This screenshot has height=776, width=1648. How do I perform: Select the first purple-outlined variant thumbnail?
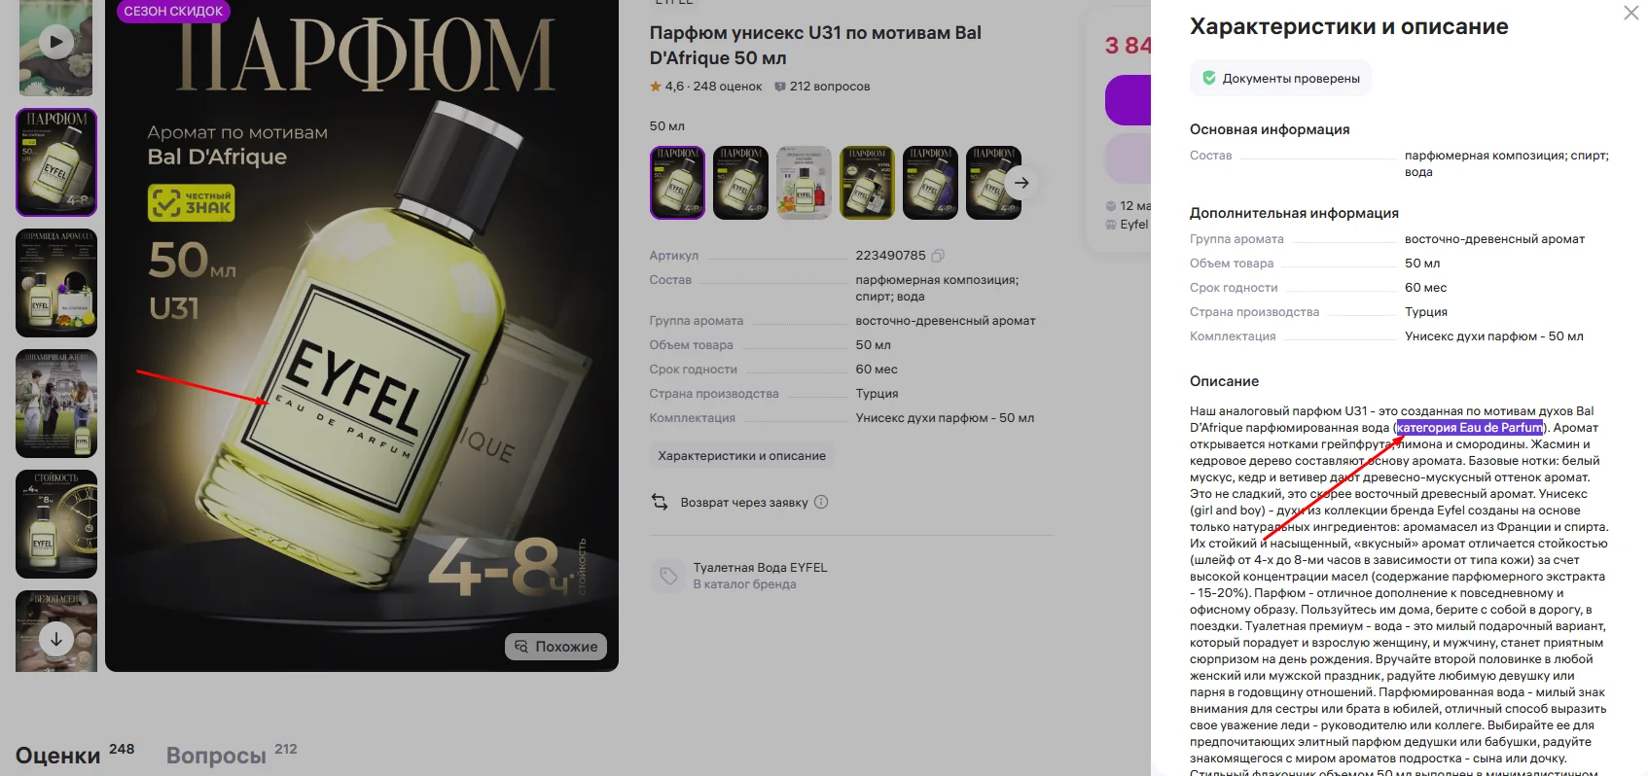pos(677,183)
